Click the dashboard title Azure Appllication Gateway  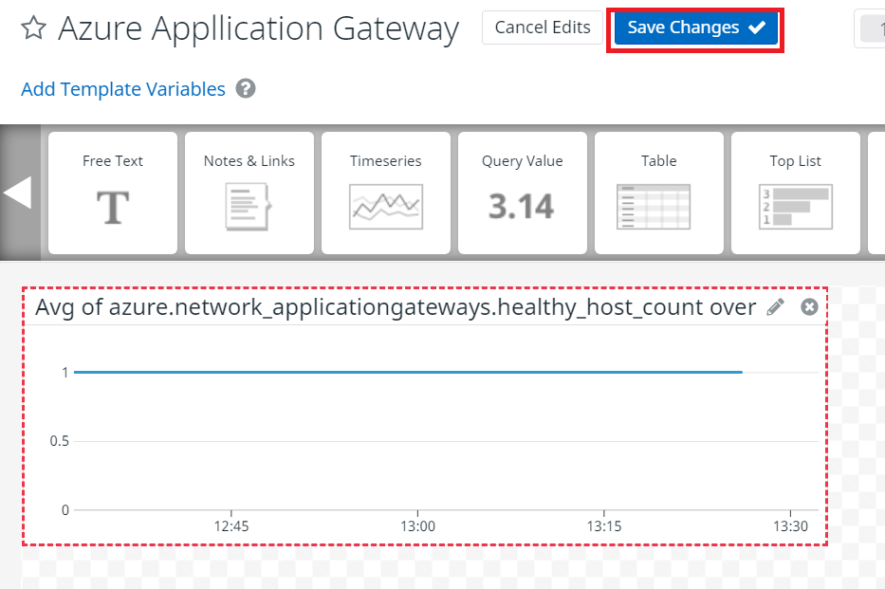pyautogui.click(x=259, y=28)
